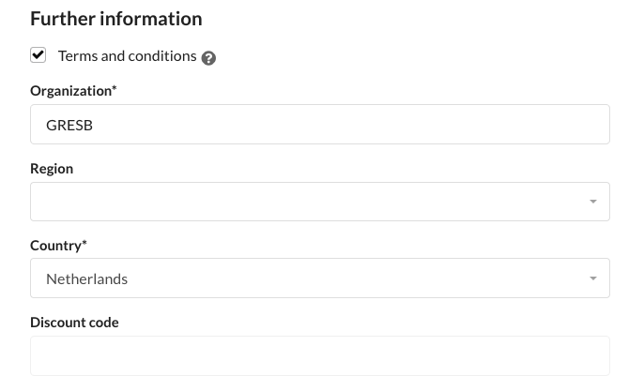Viewport: 644px width, 391px height.
Task: Focus the Discount code field
Action: (319, 355)
